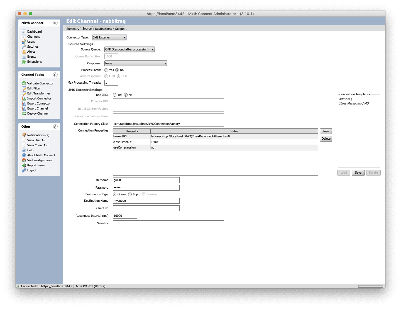Viewport: 401px width, 309px height.
Task: Click the Username field
Action: point(146,180)
